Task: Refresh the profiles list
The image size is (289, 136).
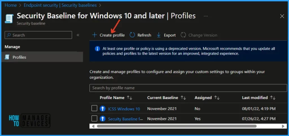Action: click(141, 35)
